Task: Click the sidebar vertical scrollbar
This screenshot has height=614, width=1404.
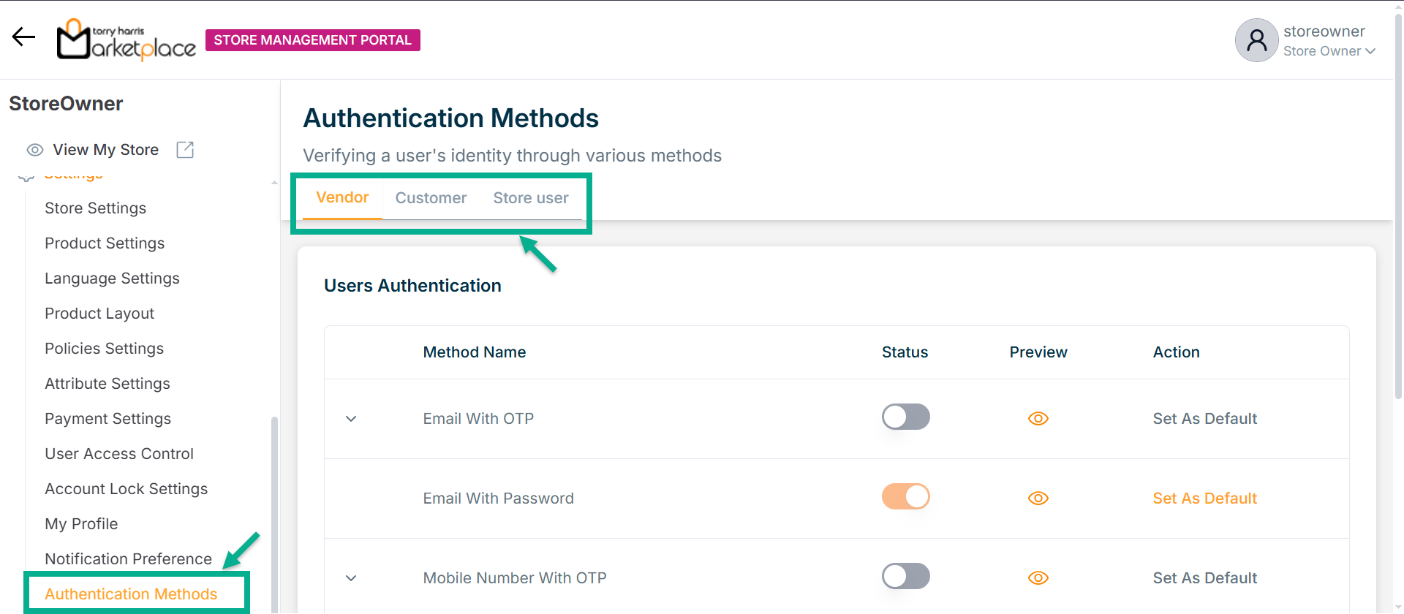Action: pos(274,512)
